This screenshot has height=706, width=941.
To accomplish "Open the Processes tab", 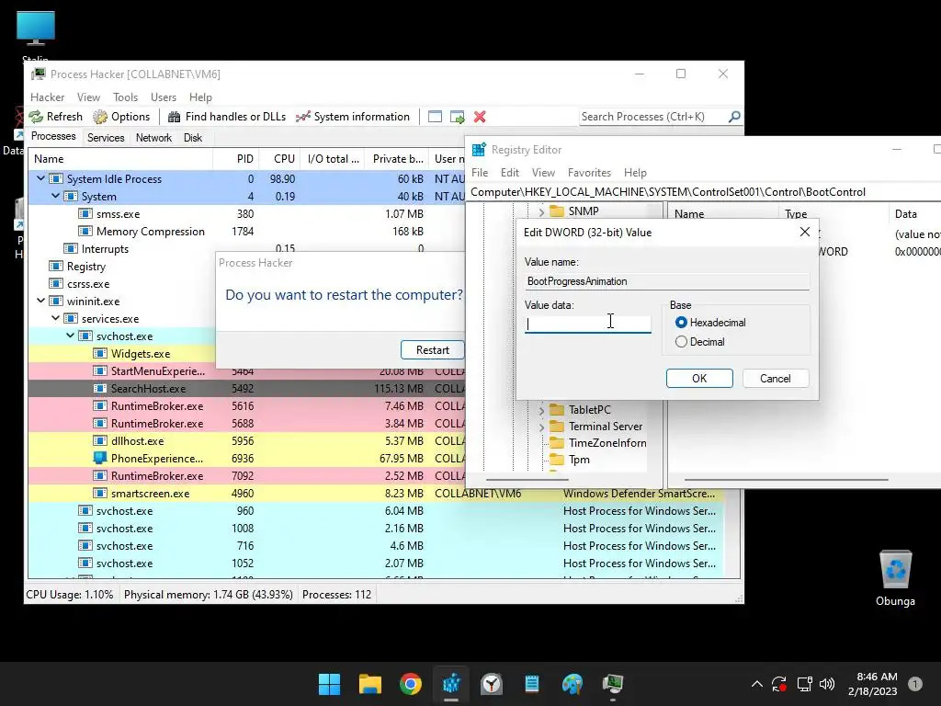I will pyautogui.click(x=53, y=136).
